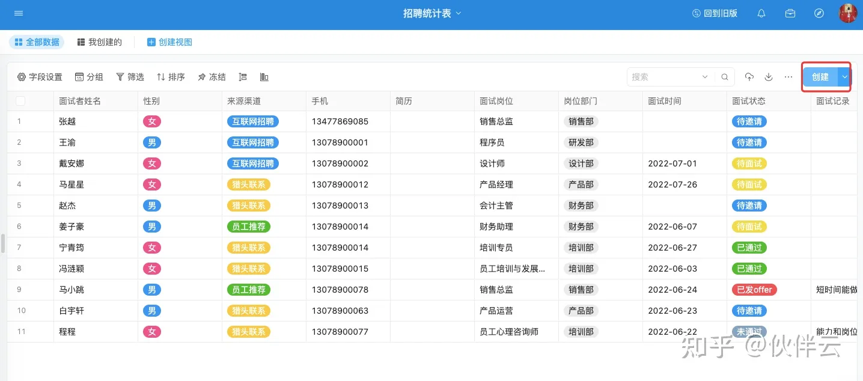
Task: Click interview date 2022-07-26
Action: point(672,184)
